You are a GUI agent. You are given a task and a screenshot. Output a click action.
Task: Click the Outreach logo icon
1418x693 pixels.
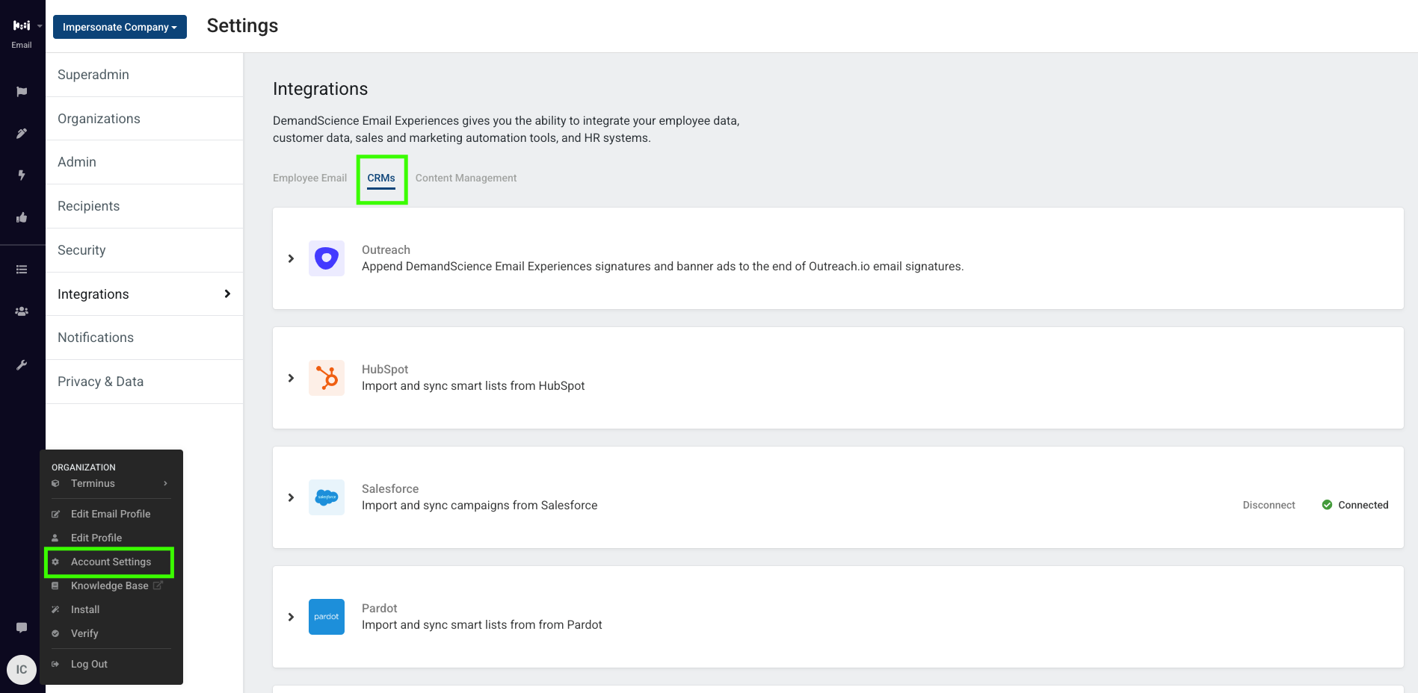[x=327, y=258]
